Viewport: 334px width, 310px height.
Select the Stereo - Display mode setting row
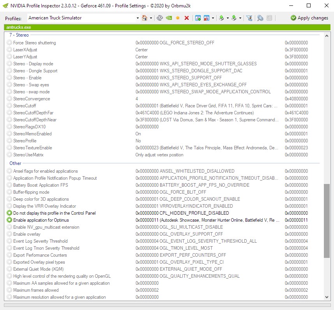click(163, 63)
